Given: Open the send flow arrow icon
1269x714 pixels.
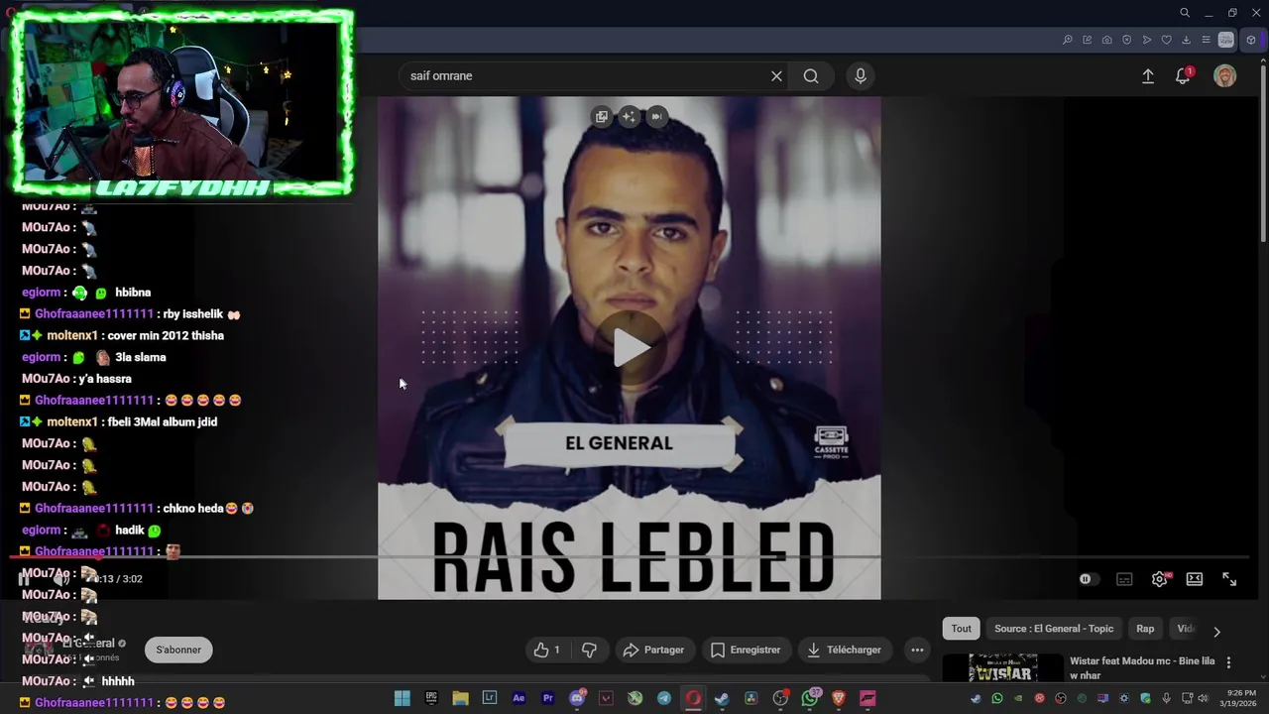Looking at the screenshot, I should click(1146, 41).
